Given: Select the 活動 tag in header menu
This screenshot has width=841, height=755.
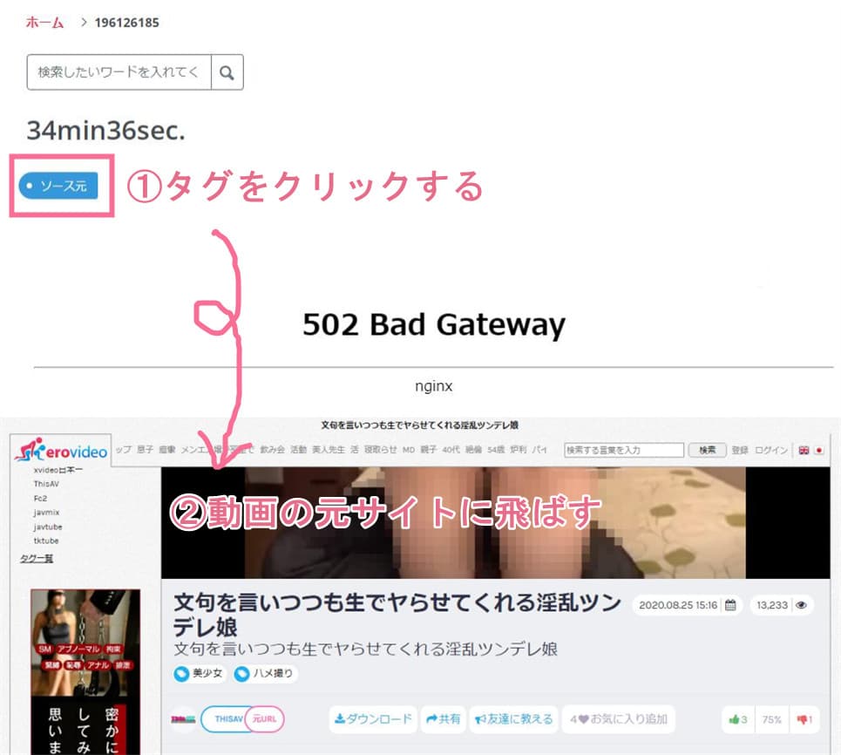Looking at the screenshot, I should tap(299, 450).
